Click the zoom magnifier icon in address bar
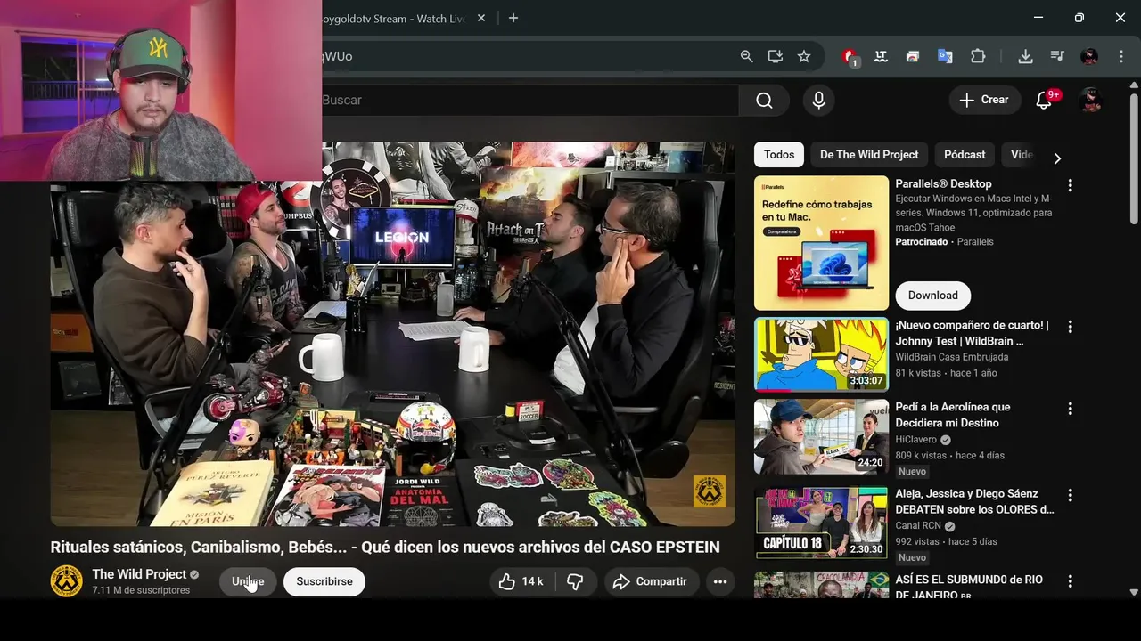 click(746, 56)
